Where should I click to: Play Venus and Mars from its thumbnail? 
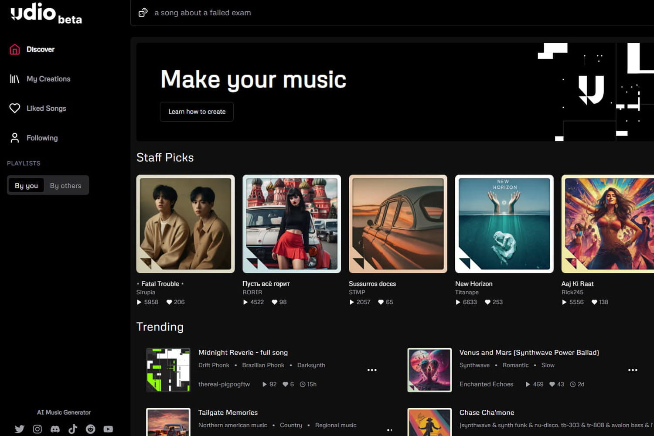pos(429,370)
